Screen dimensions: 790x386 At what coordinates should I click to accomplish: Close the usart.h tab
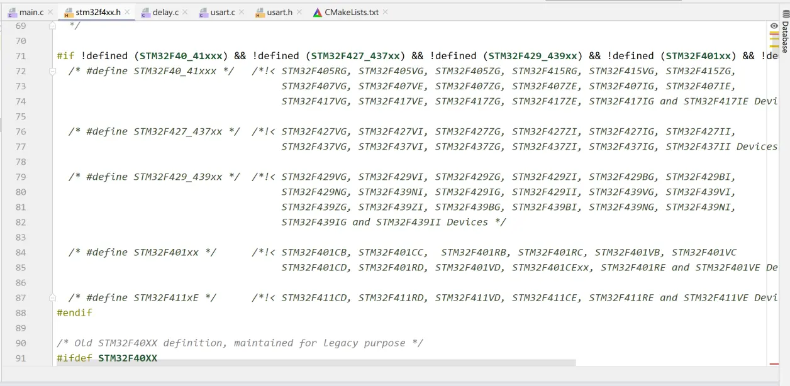coord(299,12)
